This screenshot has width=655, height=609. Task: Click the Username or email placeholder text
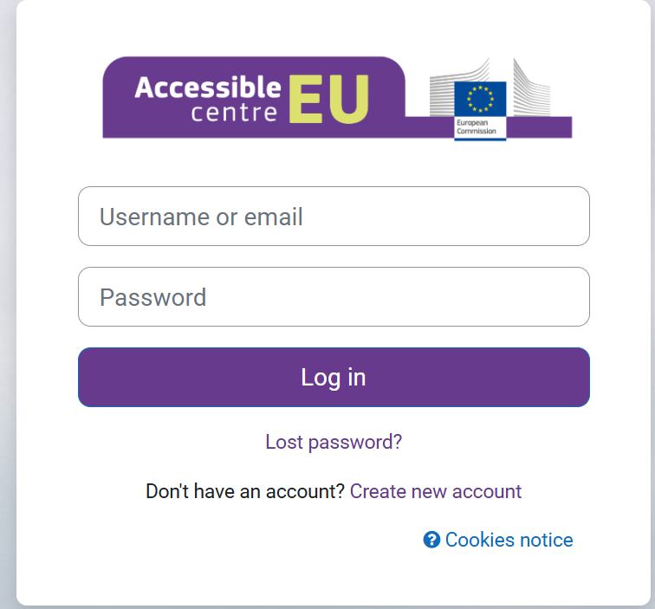click(x=201, y=217)
